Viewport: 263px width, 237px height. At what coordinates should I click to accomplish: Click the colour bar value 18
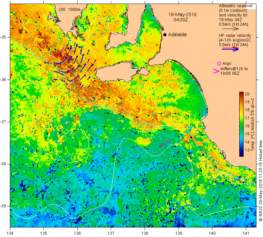click(247, 110)
